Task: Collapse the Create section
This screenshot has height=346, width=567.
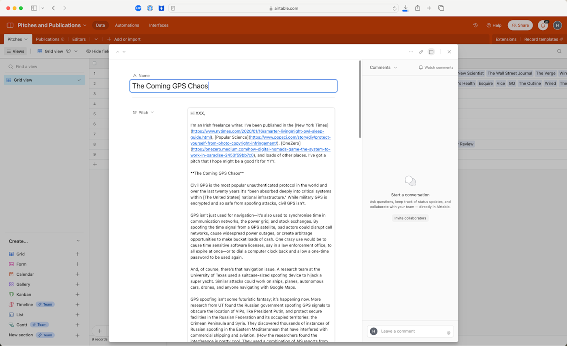Action: (78, 241)
